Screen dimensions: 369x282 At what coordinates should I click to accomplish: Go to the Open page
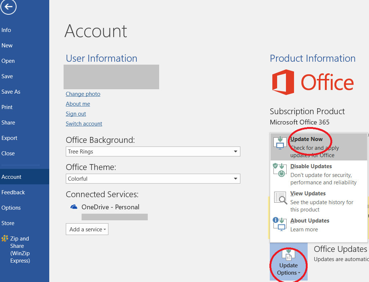pyautogui.click(x=8, y=61)
